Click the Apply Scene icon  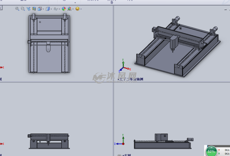69,9
